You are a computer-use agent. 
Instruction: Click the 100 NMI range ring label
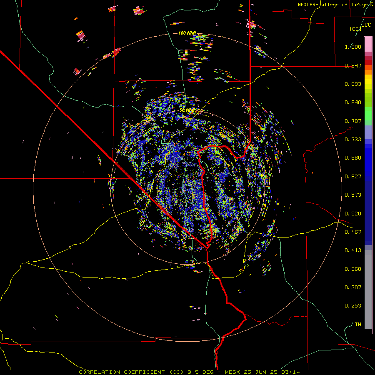tap(187, 33)
